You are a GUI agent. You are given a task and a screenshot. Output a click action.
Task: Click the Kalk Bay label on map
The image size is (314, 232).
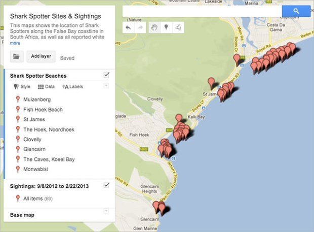[197, 117]
